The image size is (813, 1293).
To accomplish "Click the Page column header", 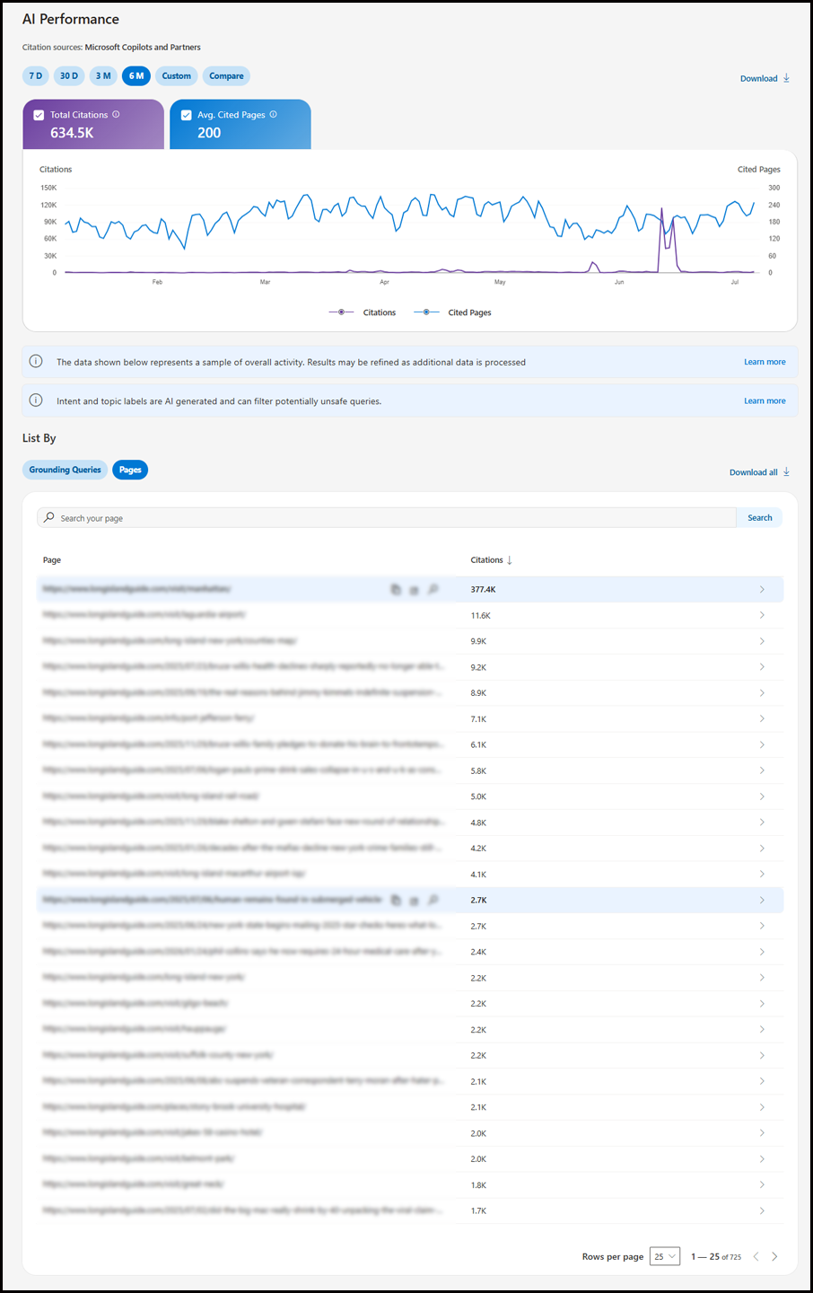I will point(52,560).
